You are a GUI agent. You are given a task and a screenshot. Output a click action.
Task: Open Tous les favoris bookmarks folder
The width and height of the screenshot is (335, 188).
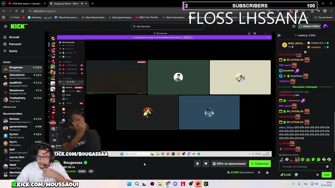coord(323,17)
